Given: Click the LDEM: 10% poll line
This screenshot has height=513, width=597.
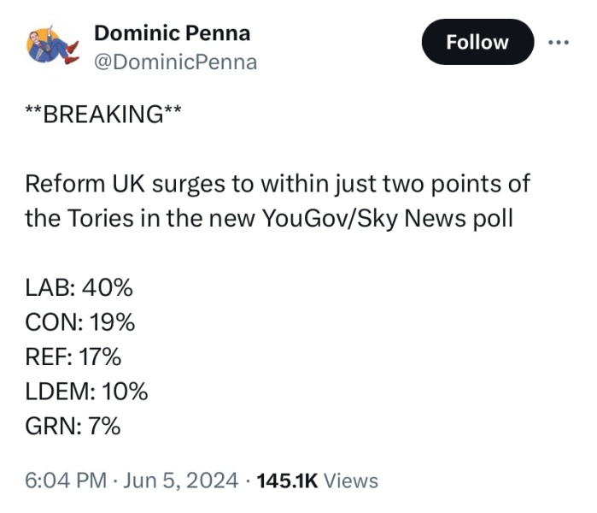Looking at the screenshot, I should (86, 392).
